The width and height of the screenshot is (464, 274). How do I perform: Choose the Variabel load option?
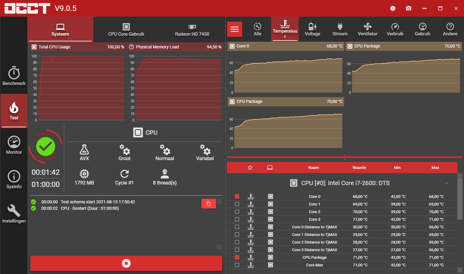coord(205,153)
